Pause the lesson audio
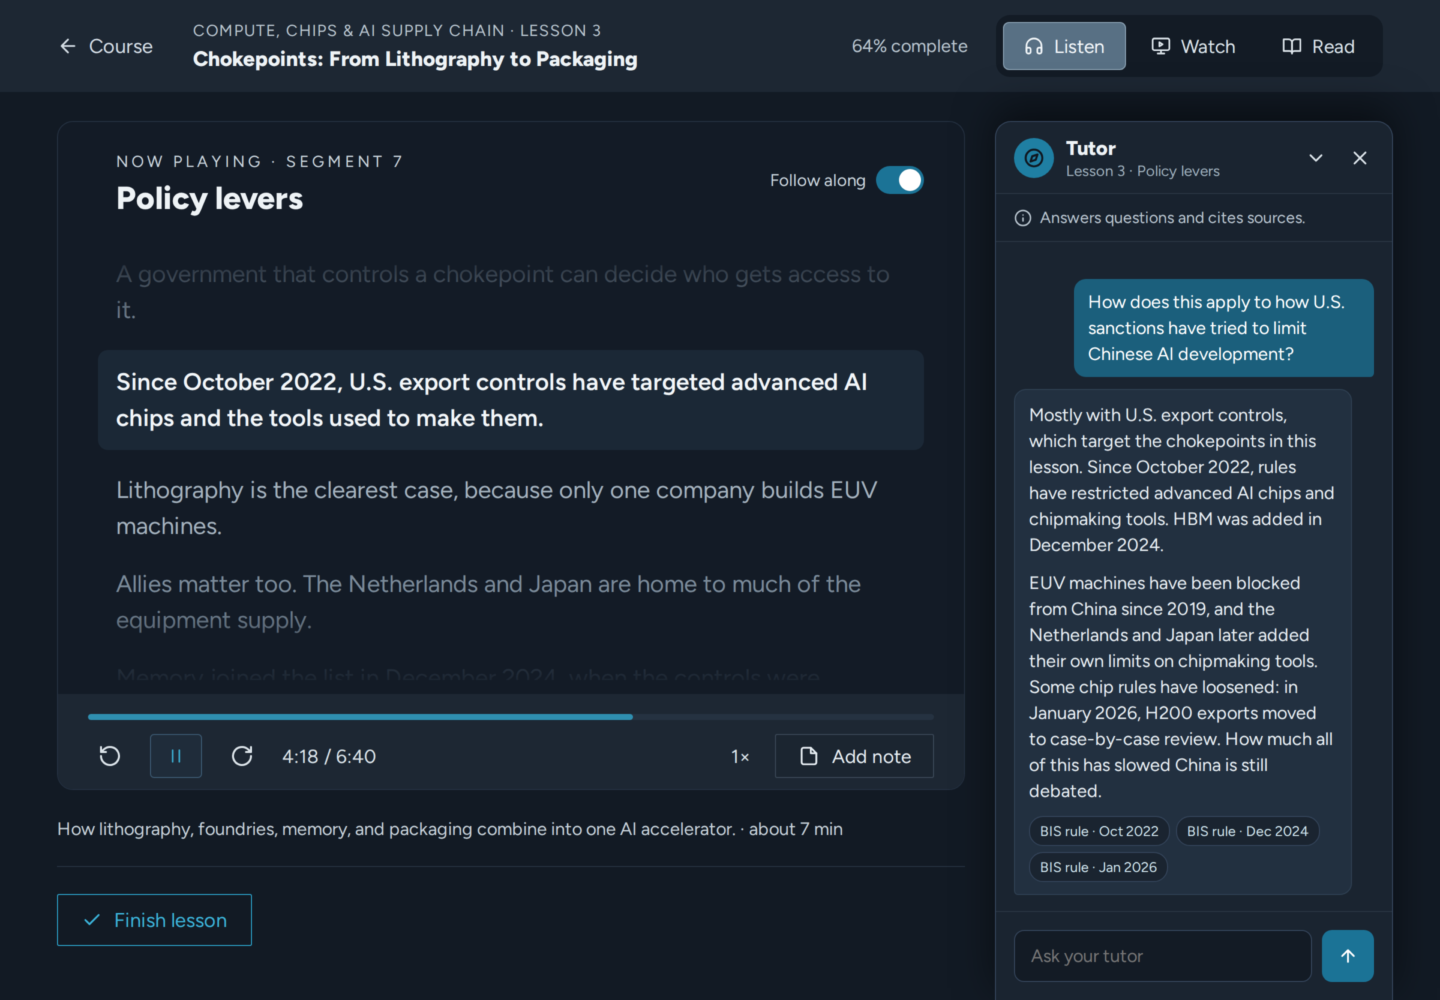The image size is (1440, 1000). [x=175, y=756]
